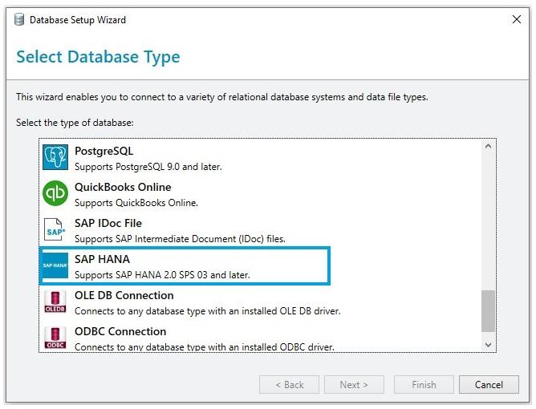Viewport: 536px width, 409px height.
Task: Select ODBC Connection entry title
Action: coord(120,331)
